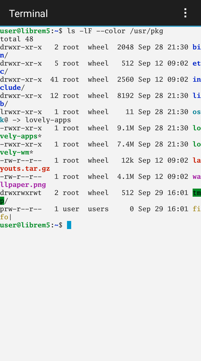Click the size value '7.4M'
201x361 pixels.
pos(126,144)
